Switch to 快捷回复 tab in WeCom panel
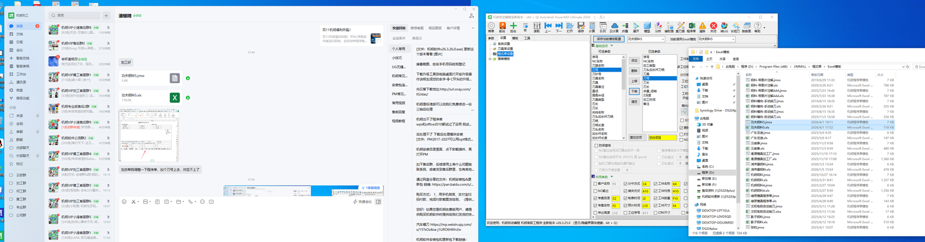The width and height of the screenshot is (925, 242). [x=399, y=28]
